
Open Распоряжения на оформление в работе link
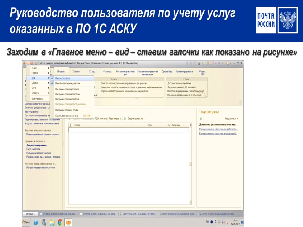coord(218,129)
